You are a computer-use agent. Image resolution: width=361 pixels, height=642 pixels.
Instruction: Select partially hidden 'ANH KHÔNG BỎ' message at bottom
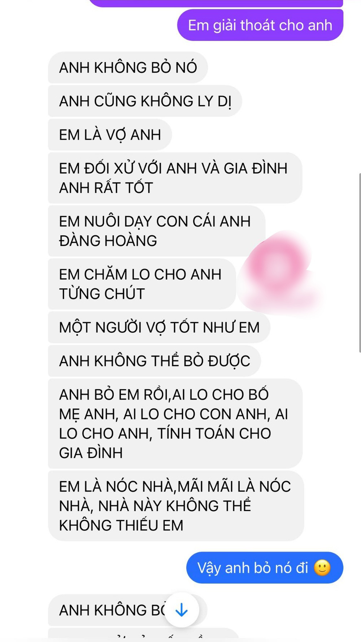(x=128, y=610)
